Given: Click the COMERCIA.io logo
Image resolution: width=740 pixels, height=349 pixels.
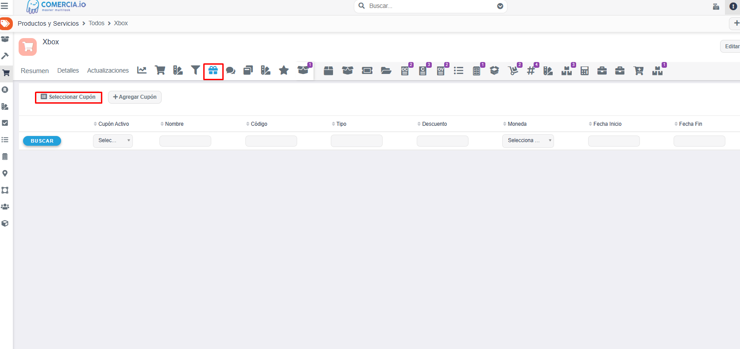Looking at the screenshot, I should 56,7.
